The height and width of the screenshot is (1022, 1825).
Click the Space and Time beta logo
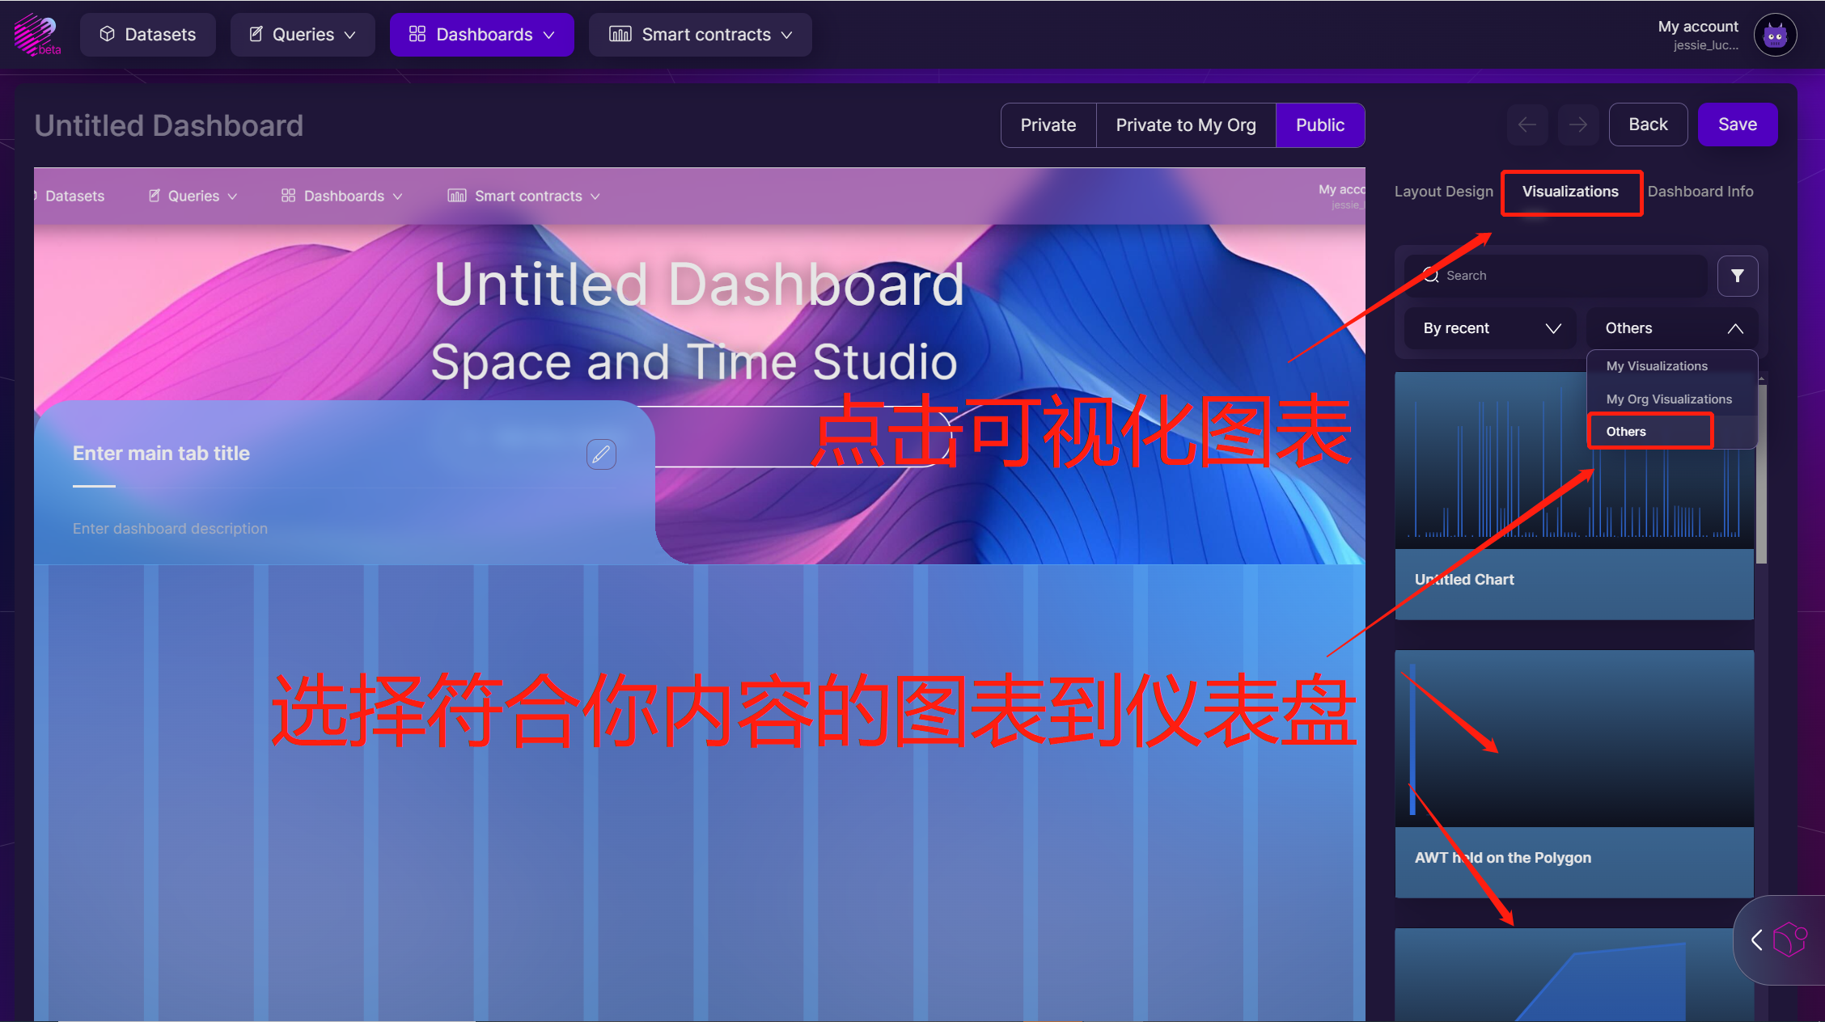point(37,35)
